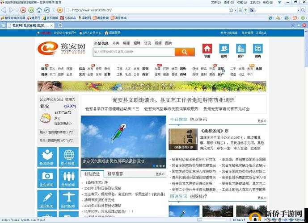Click the 瓮安网 site logo
Screen dimensions: 308x223
point(62,48)
